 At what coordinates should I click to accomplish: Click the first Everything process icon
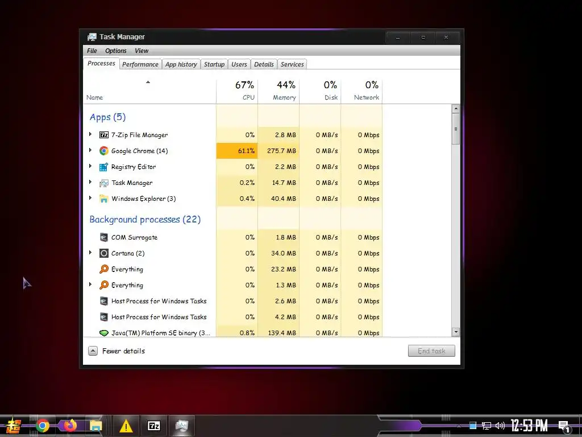104,269
